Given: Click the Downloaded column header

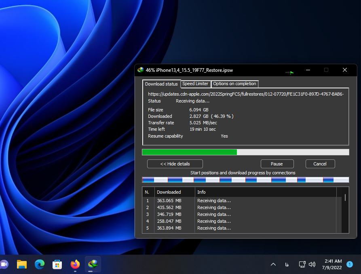Looking at the screenshot, I should (x=175, y=192).
